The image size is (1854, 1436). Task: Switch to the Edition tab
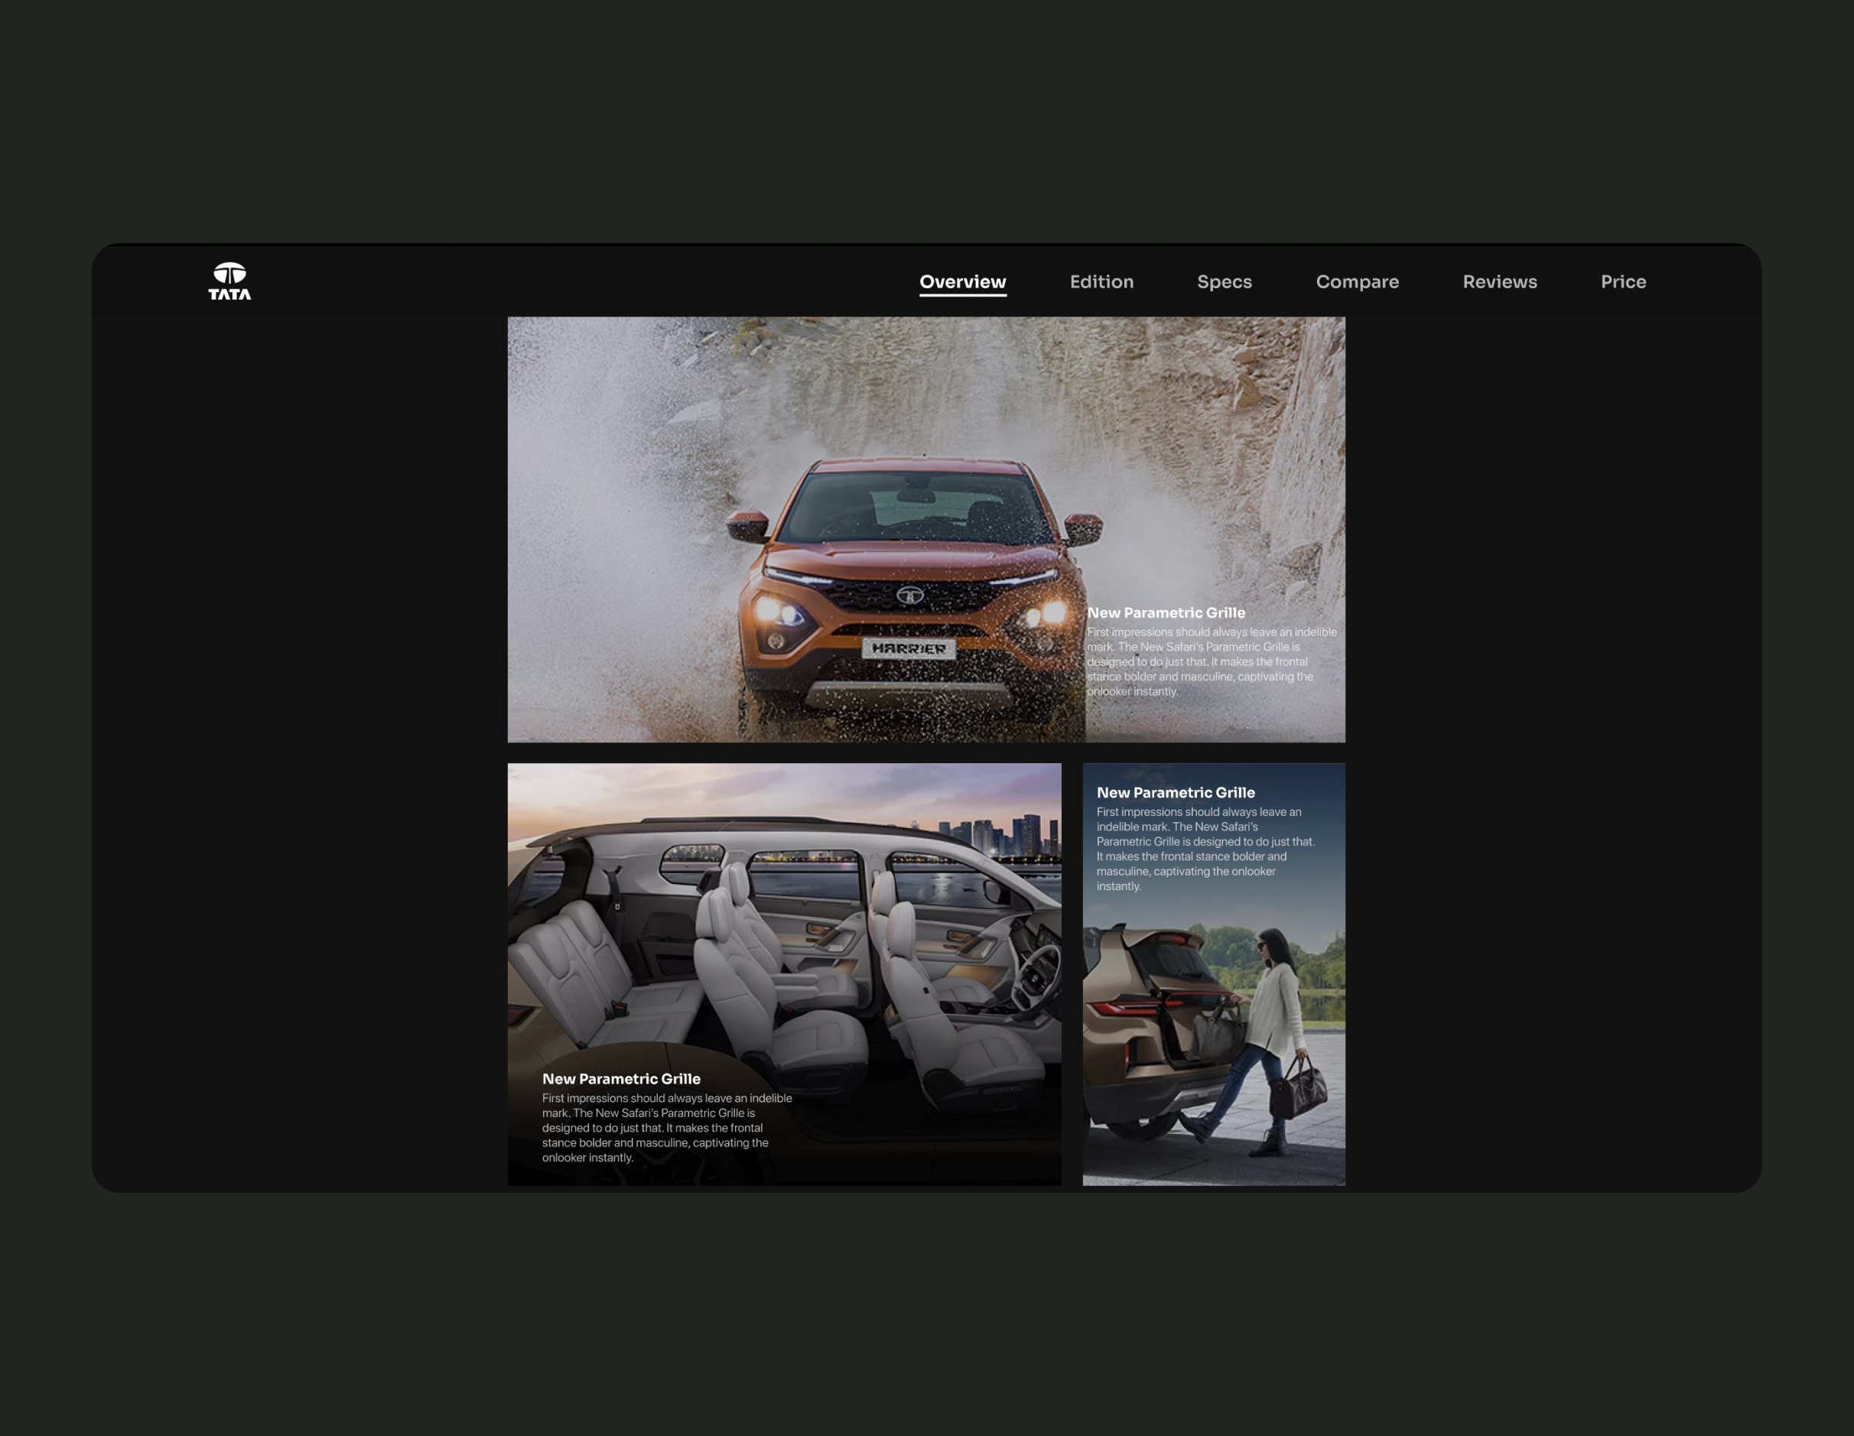(x=1101, y=281)
